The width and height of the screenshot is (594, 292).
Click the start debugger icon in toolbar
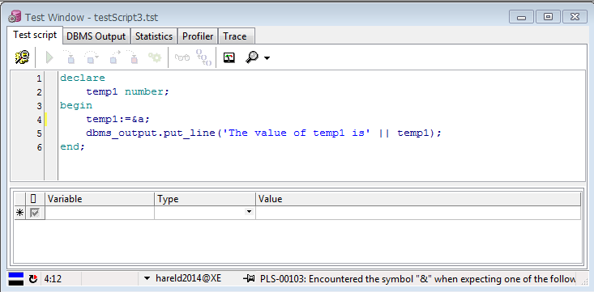(23, 57)
